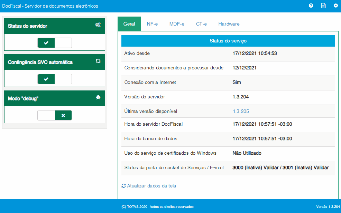
Task: Open the settings gear icon in header
Action: pyautogui.click(x=336, y=6)
